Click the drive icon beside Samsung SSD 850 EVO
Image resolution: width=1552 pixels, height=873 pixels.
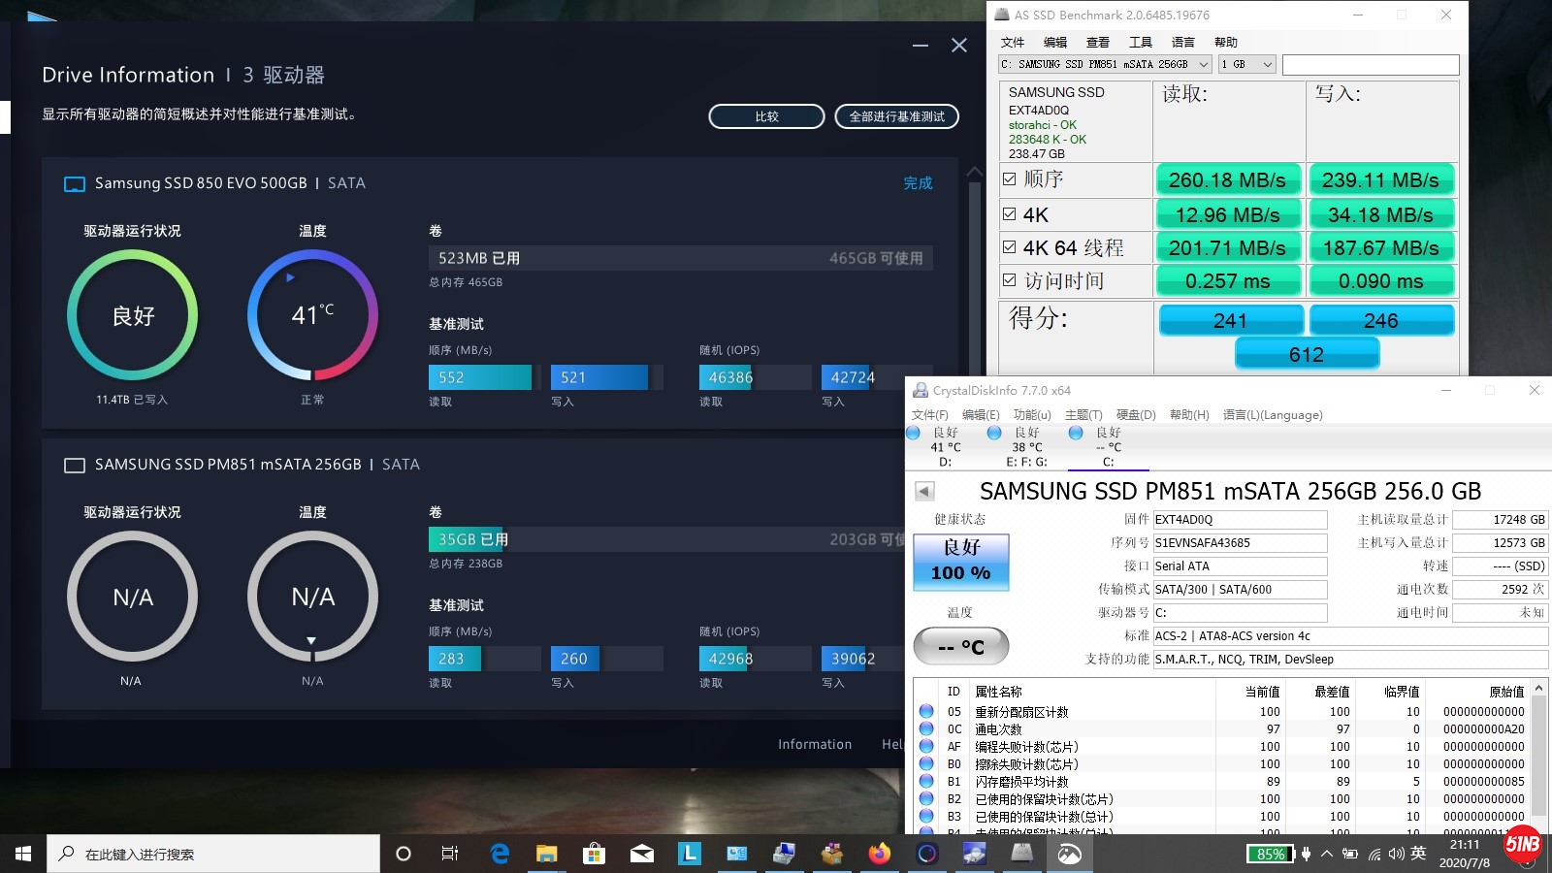tap(75, 183)
